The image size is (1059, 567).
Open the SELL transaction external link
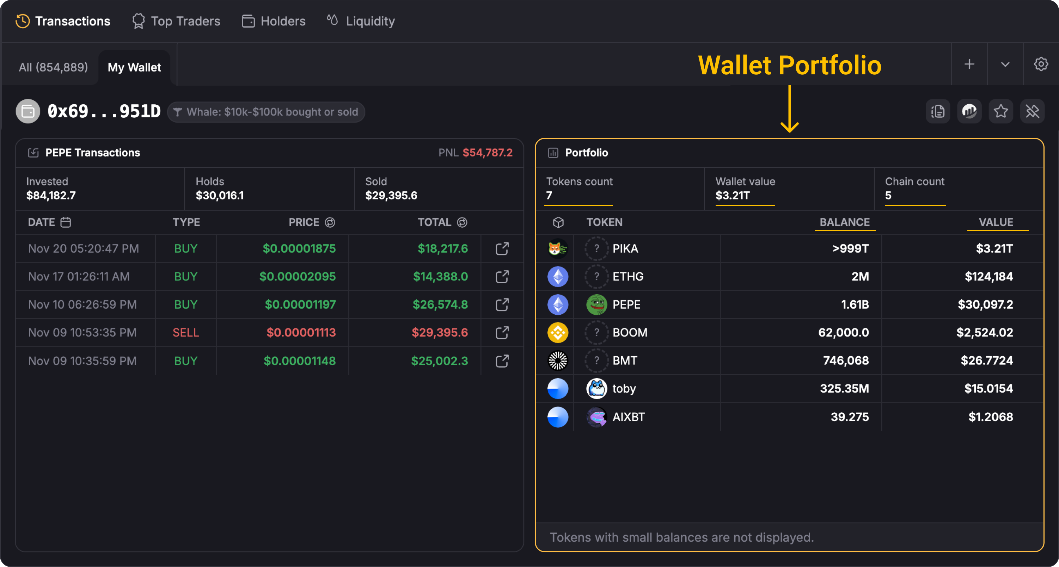pos(502,332)
